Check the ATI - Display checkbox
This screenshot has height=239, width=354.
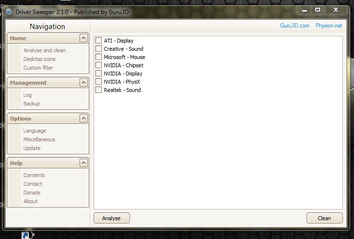point(99,41)
